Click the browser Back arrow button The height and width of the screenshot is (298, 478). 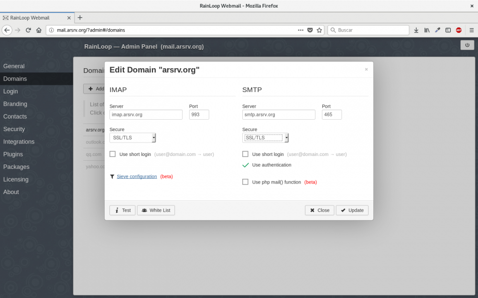[7, 30]
